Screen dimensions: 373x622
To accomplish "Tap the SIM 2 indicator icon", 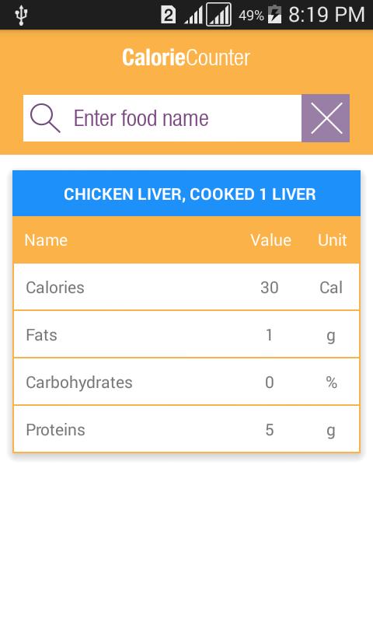I will pos(168,16).
